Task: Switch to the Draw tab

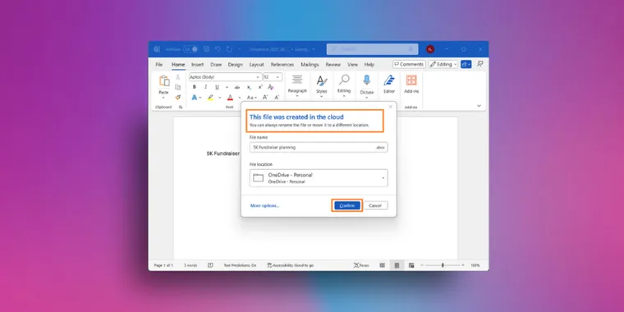Action: coord(216,65)
